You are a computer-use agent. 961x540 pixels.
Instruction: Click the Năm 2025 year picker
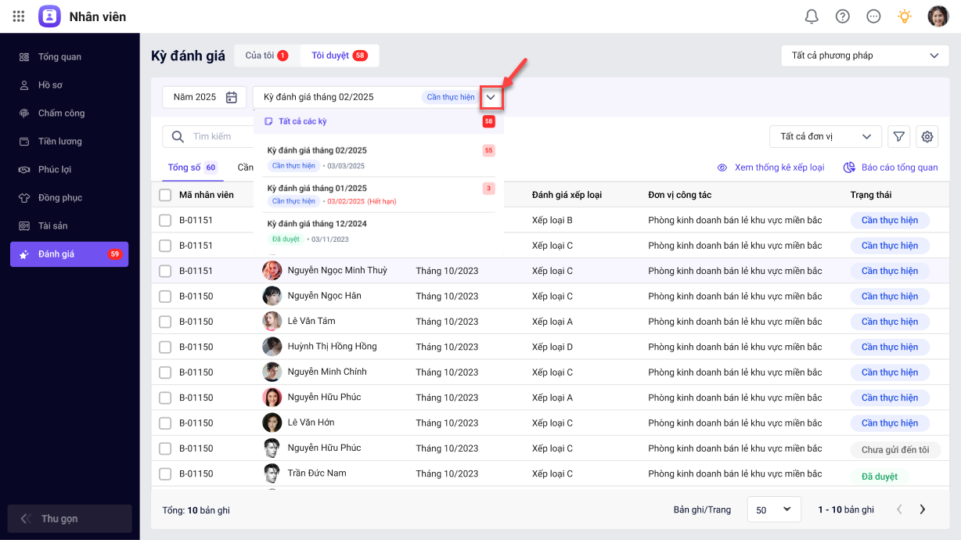point(204,97)
